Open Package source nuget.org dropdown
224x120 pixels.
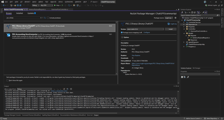coord(169,18)
